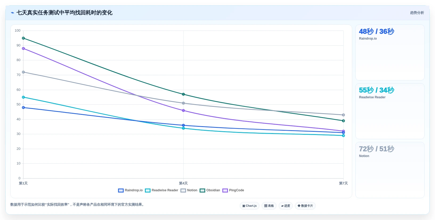Click the Raindrop.io day-4 data point at 36
The height and width of the screenshot is (220, 435).
click(x=183, y=125)
